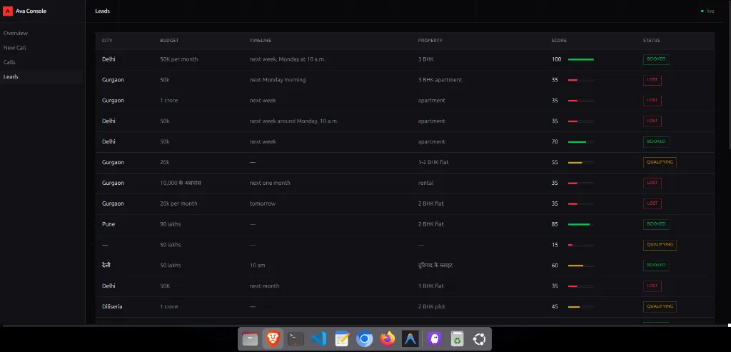
Task: Select 'next week around Monday, 10 a.m.' cell
Action: pos(293,121)
